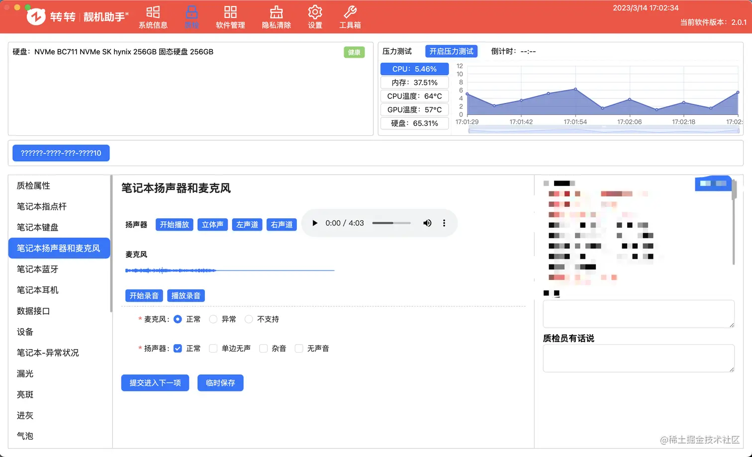Expand the device info bar above the panel

tap(61, 153)
